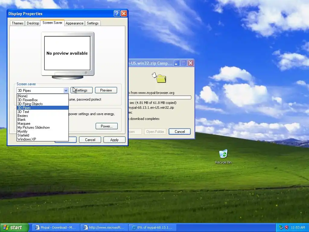
Task: Choose Windows XP screen saver
Action: click(43, 139)
